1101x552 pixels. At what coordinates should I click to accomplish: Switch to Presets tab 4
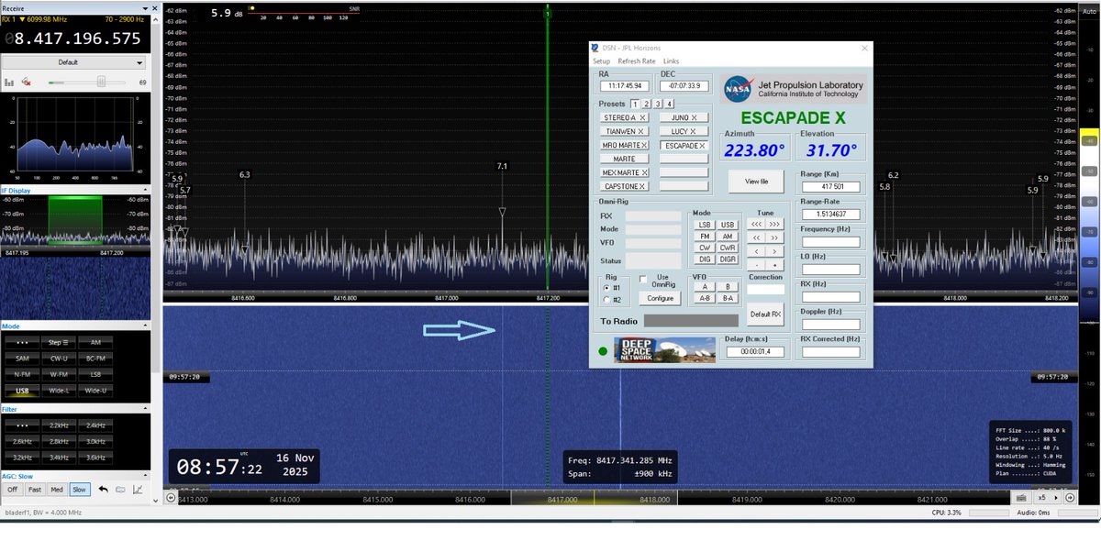[x=670, y=105]
